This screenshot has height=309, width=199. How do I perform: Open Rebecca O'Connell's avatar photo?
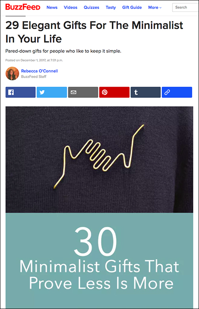coord(12,74)
